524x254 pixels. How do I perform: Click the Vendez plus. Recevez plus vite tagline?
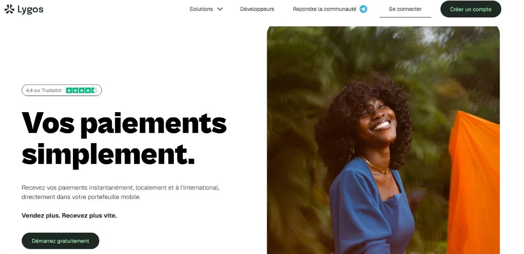(x=69, y=216)
